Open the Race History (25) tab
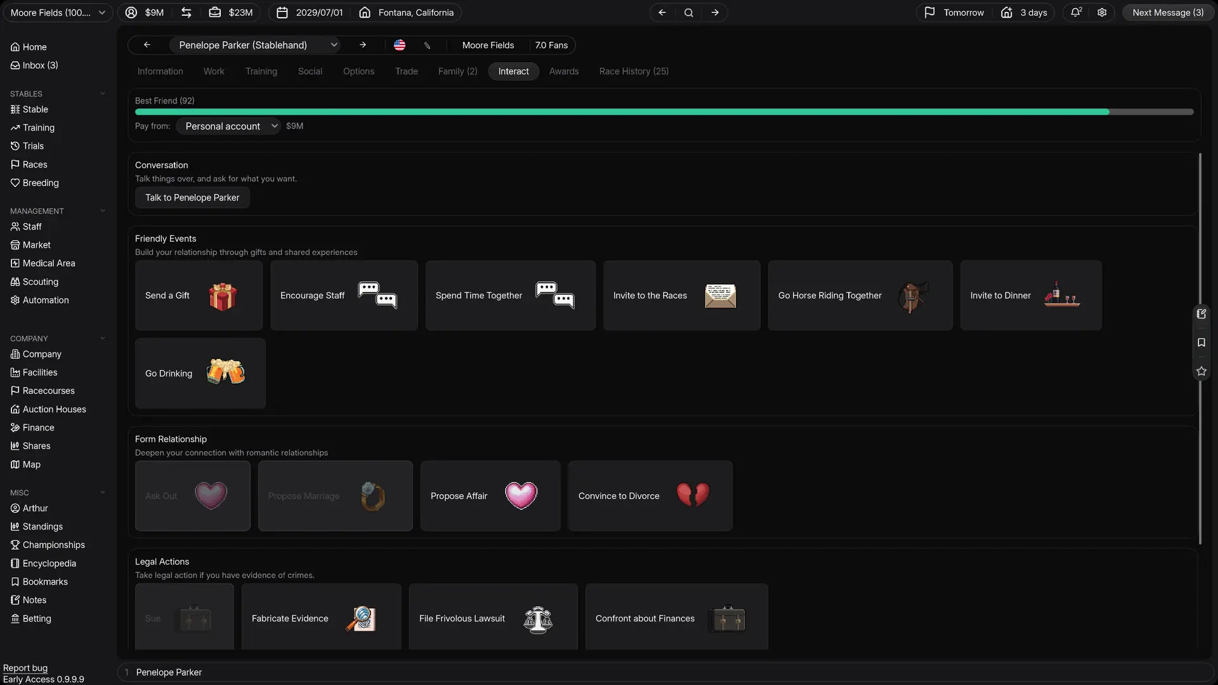The width and height of the screenshot is (1218, 685). tap(634, 71)
